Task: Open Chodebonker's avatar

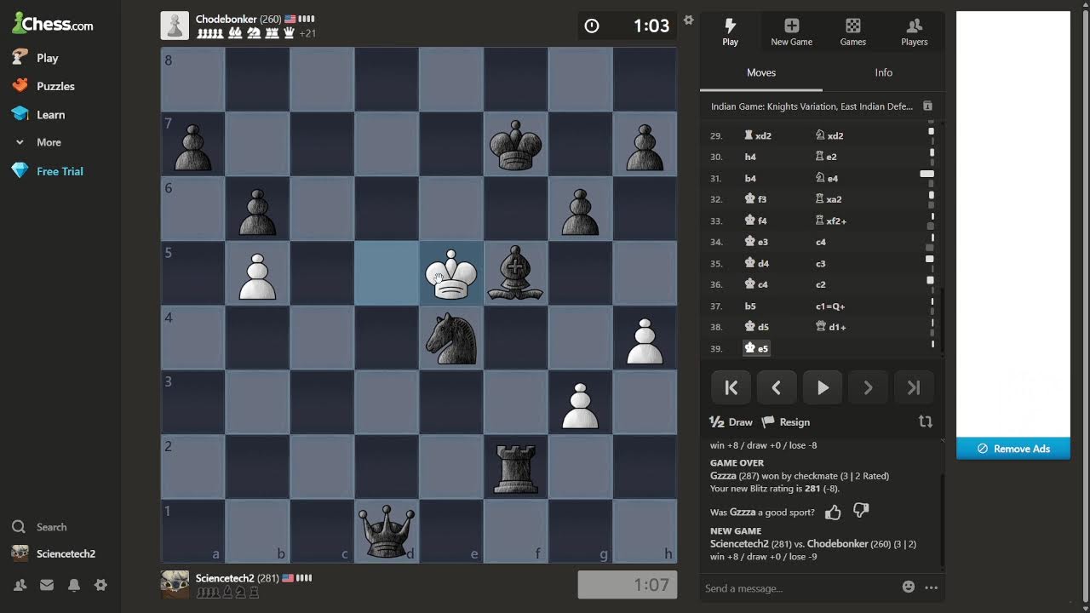Action: click(175, 26)
